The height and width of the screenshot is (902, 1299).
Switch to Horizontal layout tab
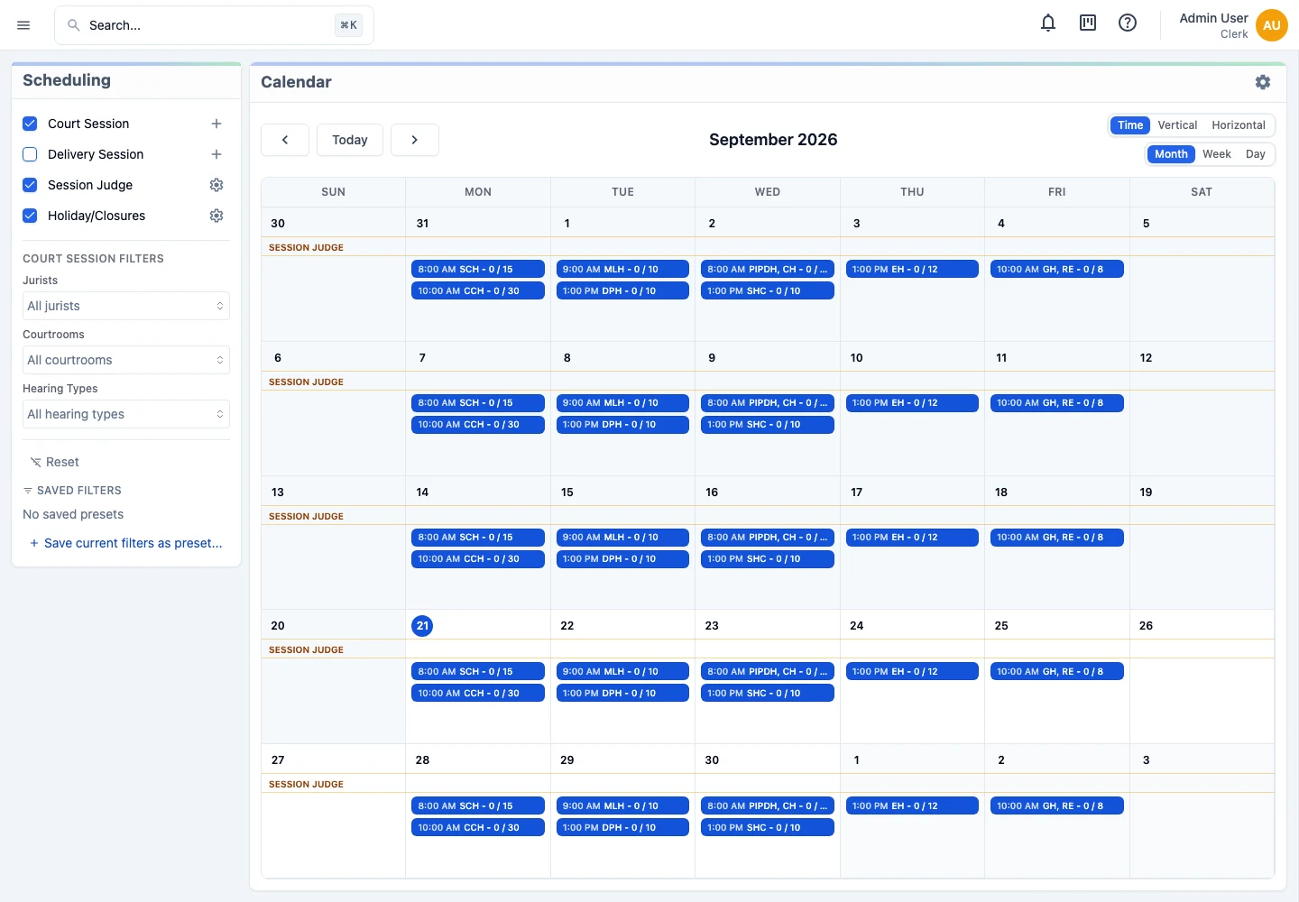coord(1239,125)
